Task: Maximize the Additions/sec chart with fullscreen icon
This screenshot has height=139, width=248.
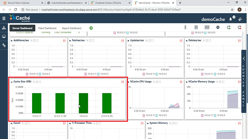Action: pyautogui.click(x=37, y=40)
